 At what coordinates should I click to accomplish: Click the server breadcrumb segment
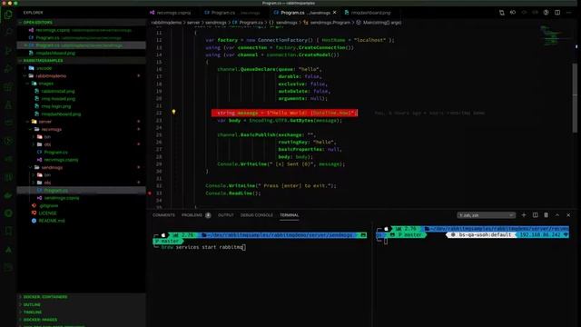click(193, 23)
